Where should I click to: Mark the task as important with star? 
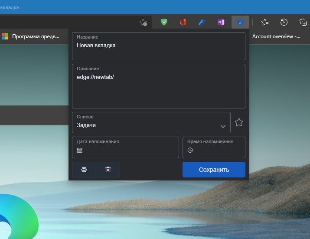coord(239,122)
